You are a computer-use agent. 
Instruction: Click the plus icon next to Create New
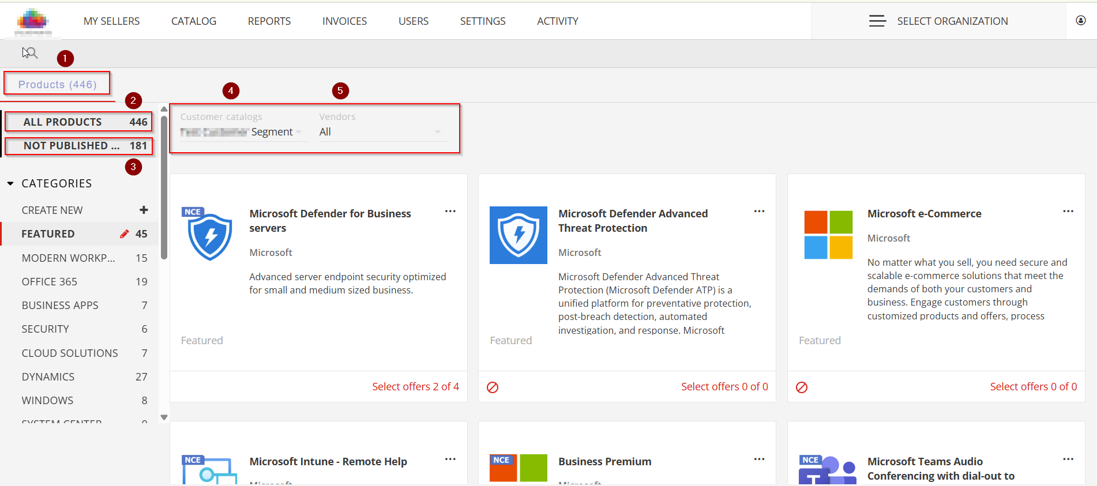(x=144, y=210)
